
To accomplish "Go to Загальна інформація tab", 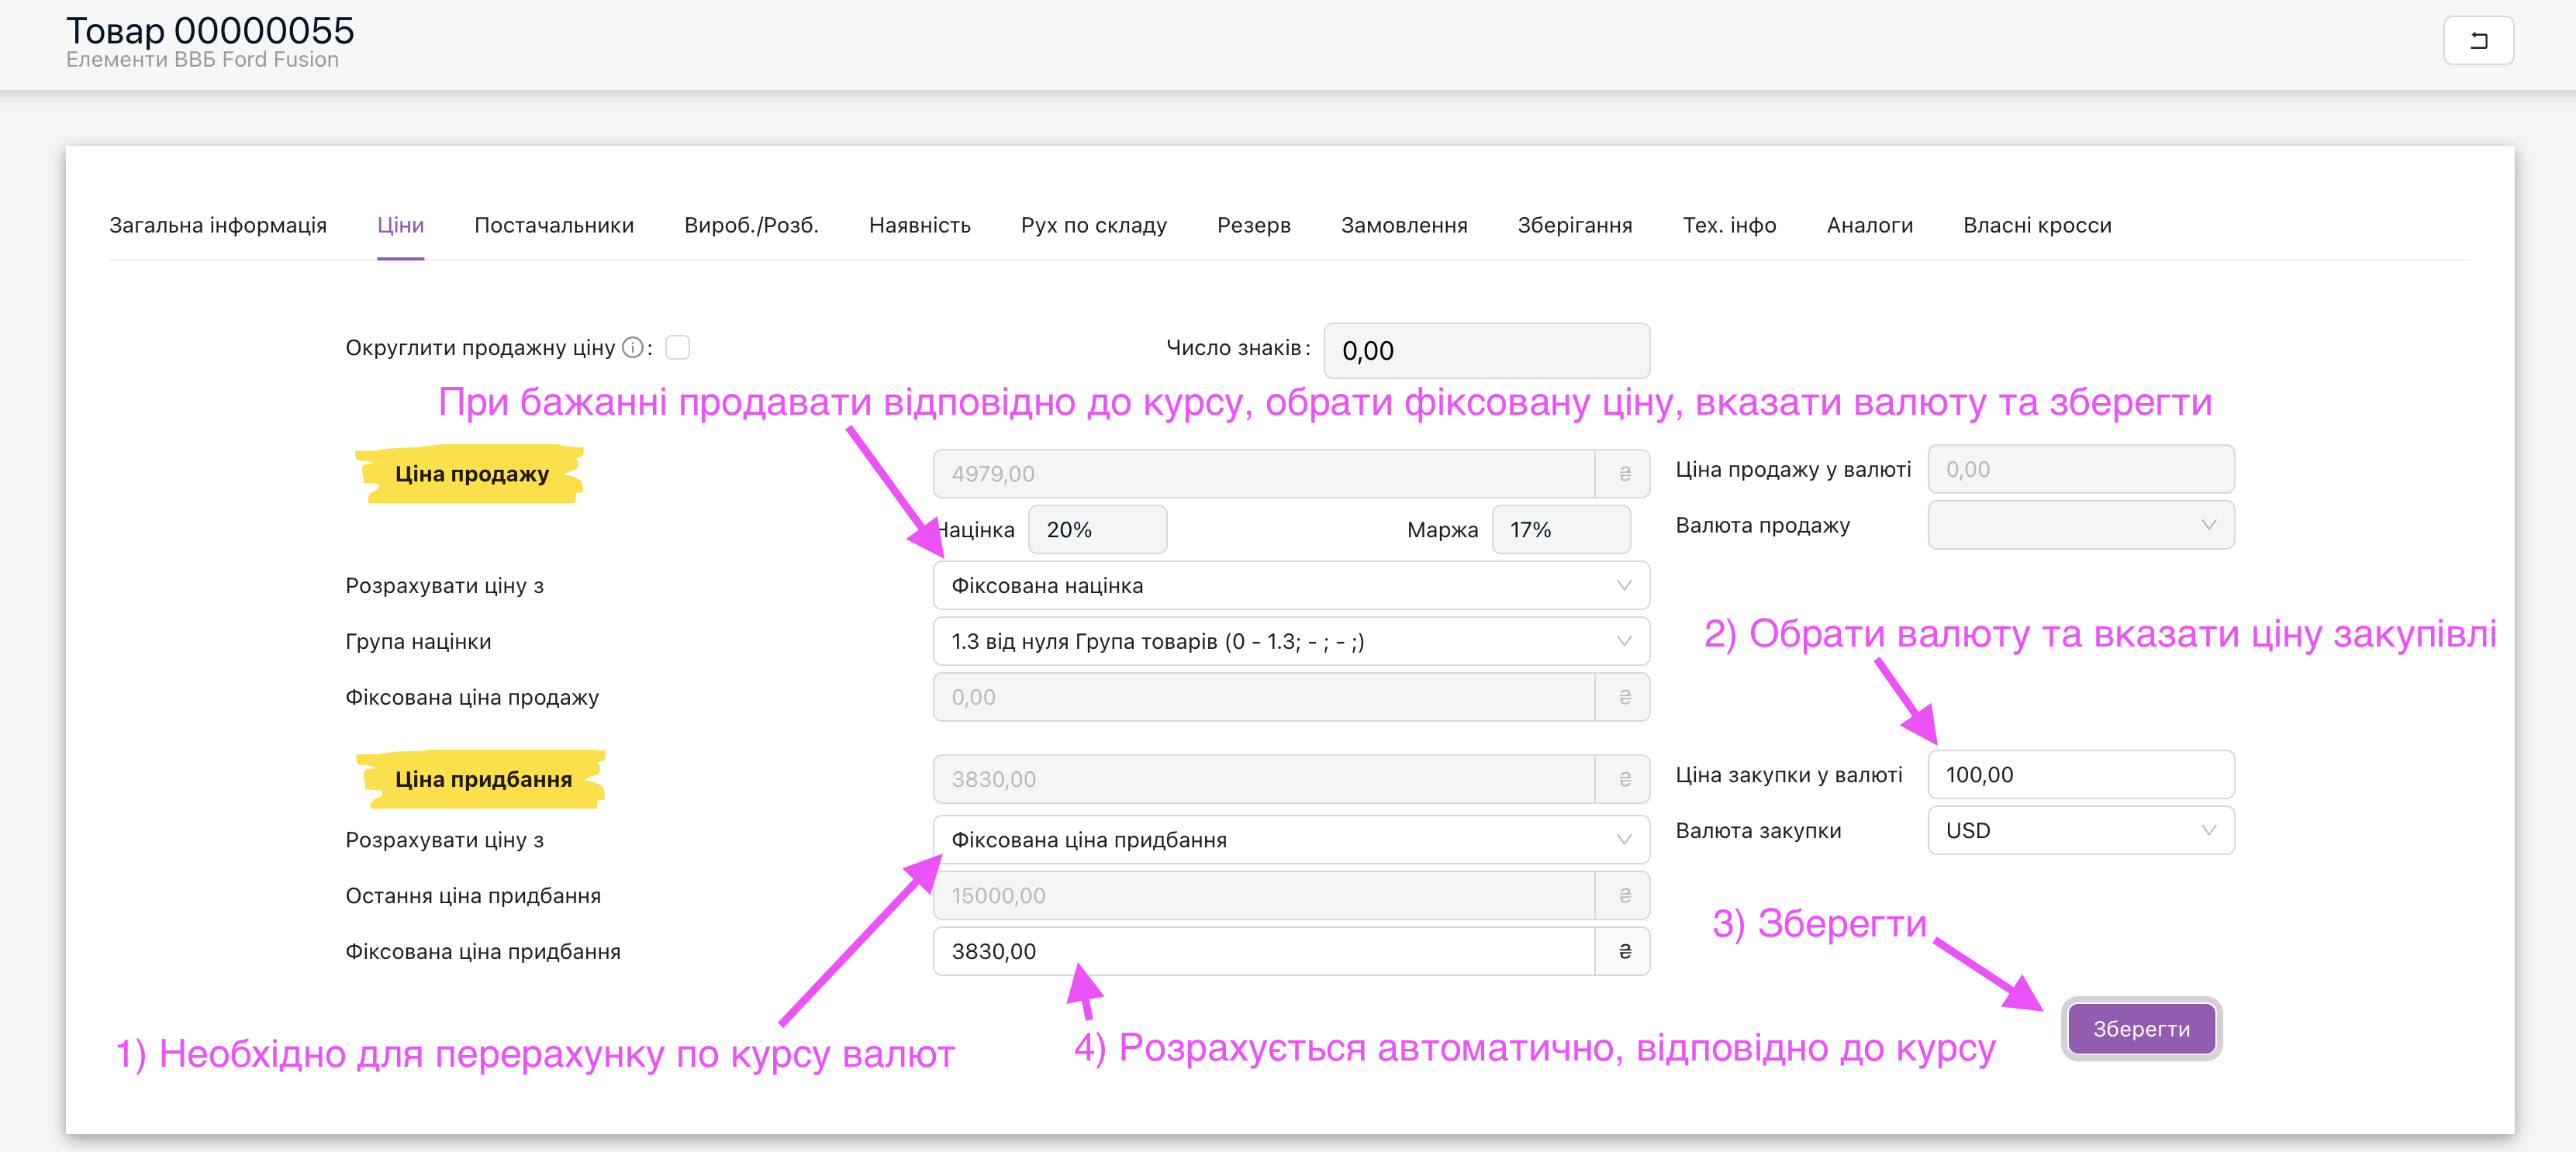I will 217,225.
